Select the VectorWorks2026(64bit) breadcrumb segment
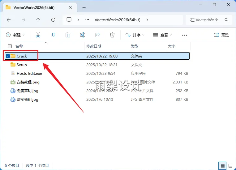 [x=118, y=20]
